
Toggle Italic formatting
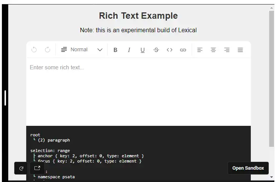click(129, 50)
